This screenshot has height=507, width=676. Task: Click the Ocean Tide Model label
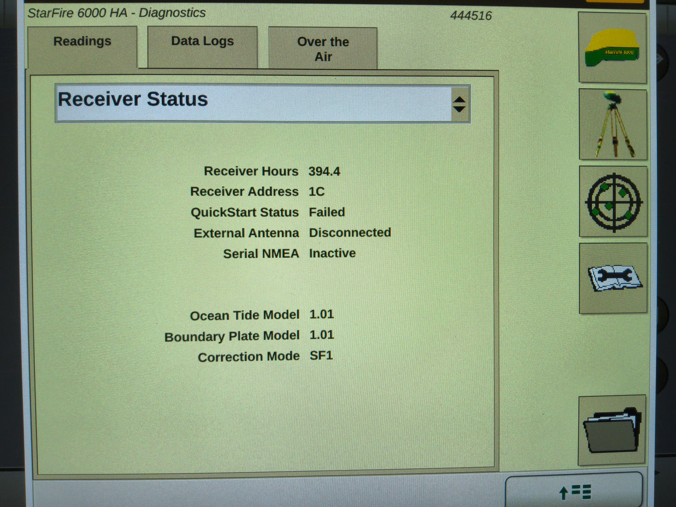[245, 316]
